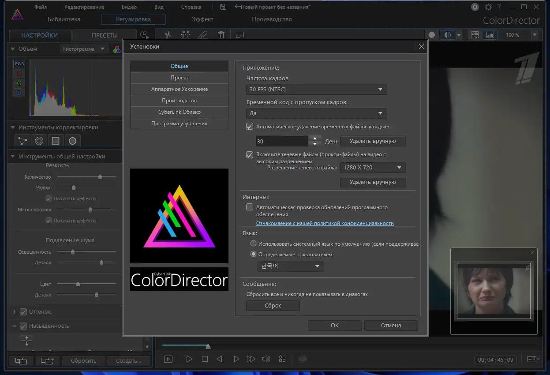The height and width of the screenshot is (375, 550).
Task: Click the saturation vertical arrows icon
Action: point(26,341)
